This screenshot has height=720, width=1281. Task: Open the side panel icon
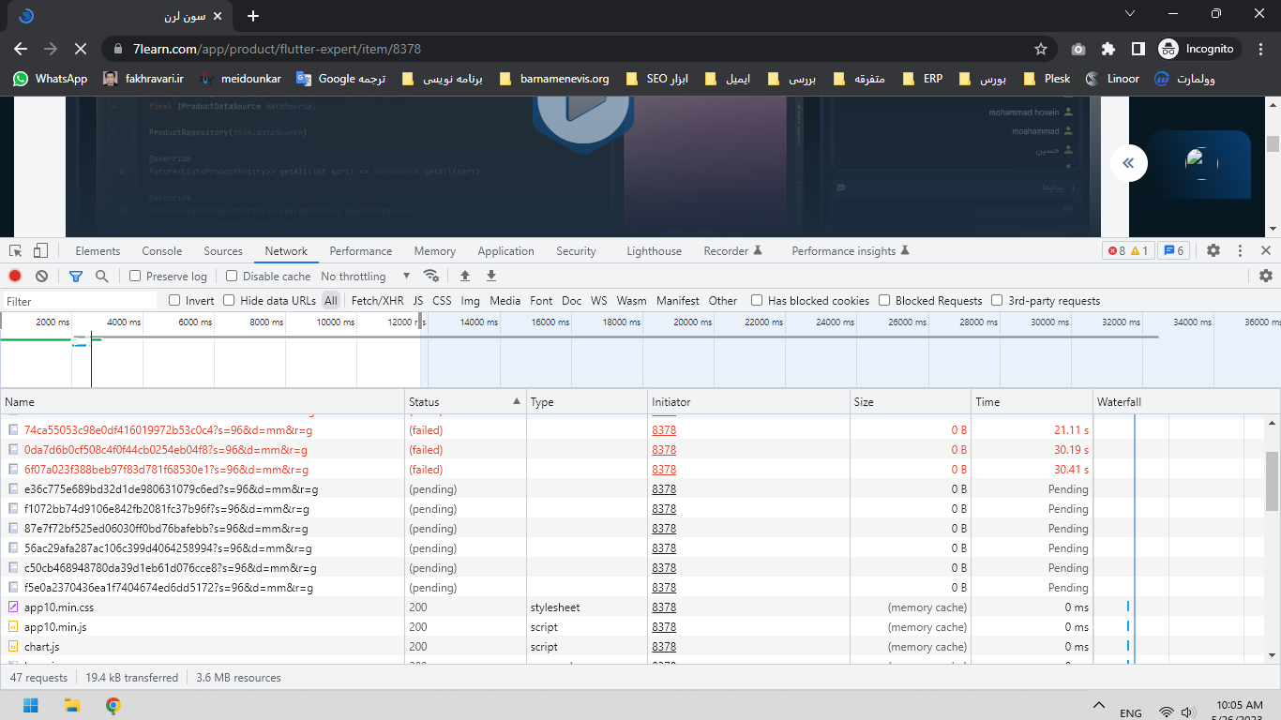tap(1138, 49)
